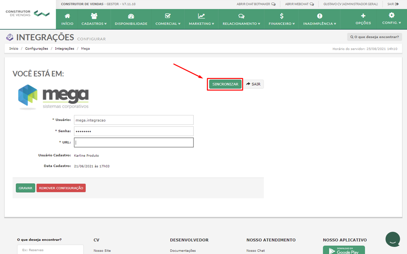Click the Opções plus icon
Image resolution: width=407 pixels, height=254 pixels.
click(363, 16)
